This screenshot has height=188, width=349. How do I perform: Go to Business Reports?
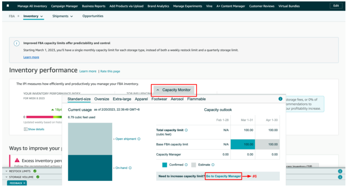coord(94,6)
